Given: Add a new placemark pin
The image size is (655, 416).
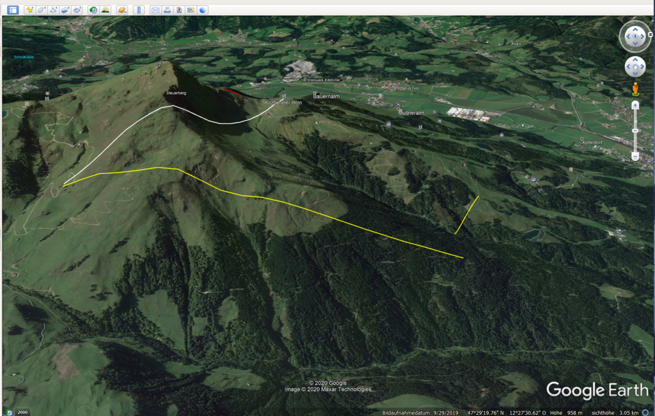Looking at the screenshot, I should click(30, 10).
